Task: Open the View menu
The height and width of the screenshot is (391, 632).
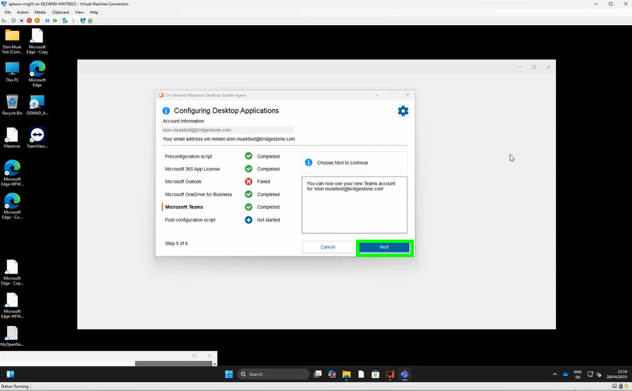Action: coord(79,12)
